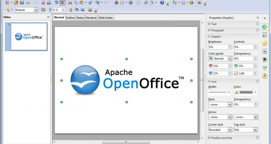This screenshot has height=144, width=271.
Task: Open Properties deck in the sidebar
Action: pos(264,27)
